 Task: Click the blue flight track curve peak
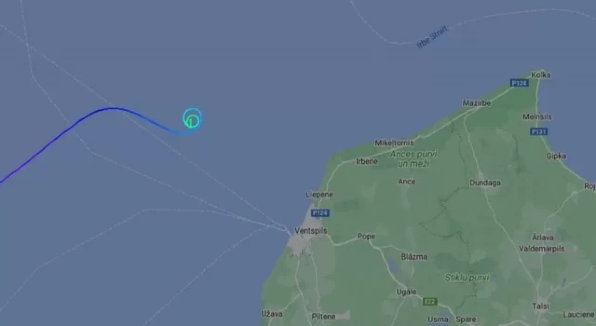113,109
